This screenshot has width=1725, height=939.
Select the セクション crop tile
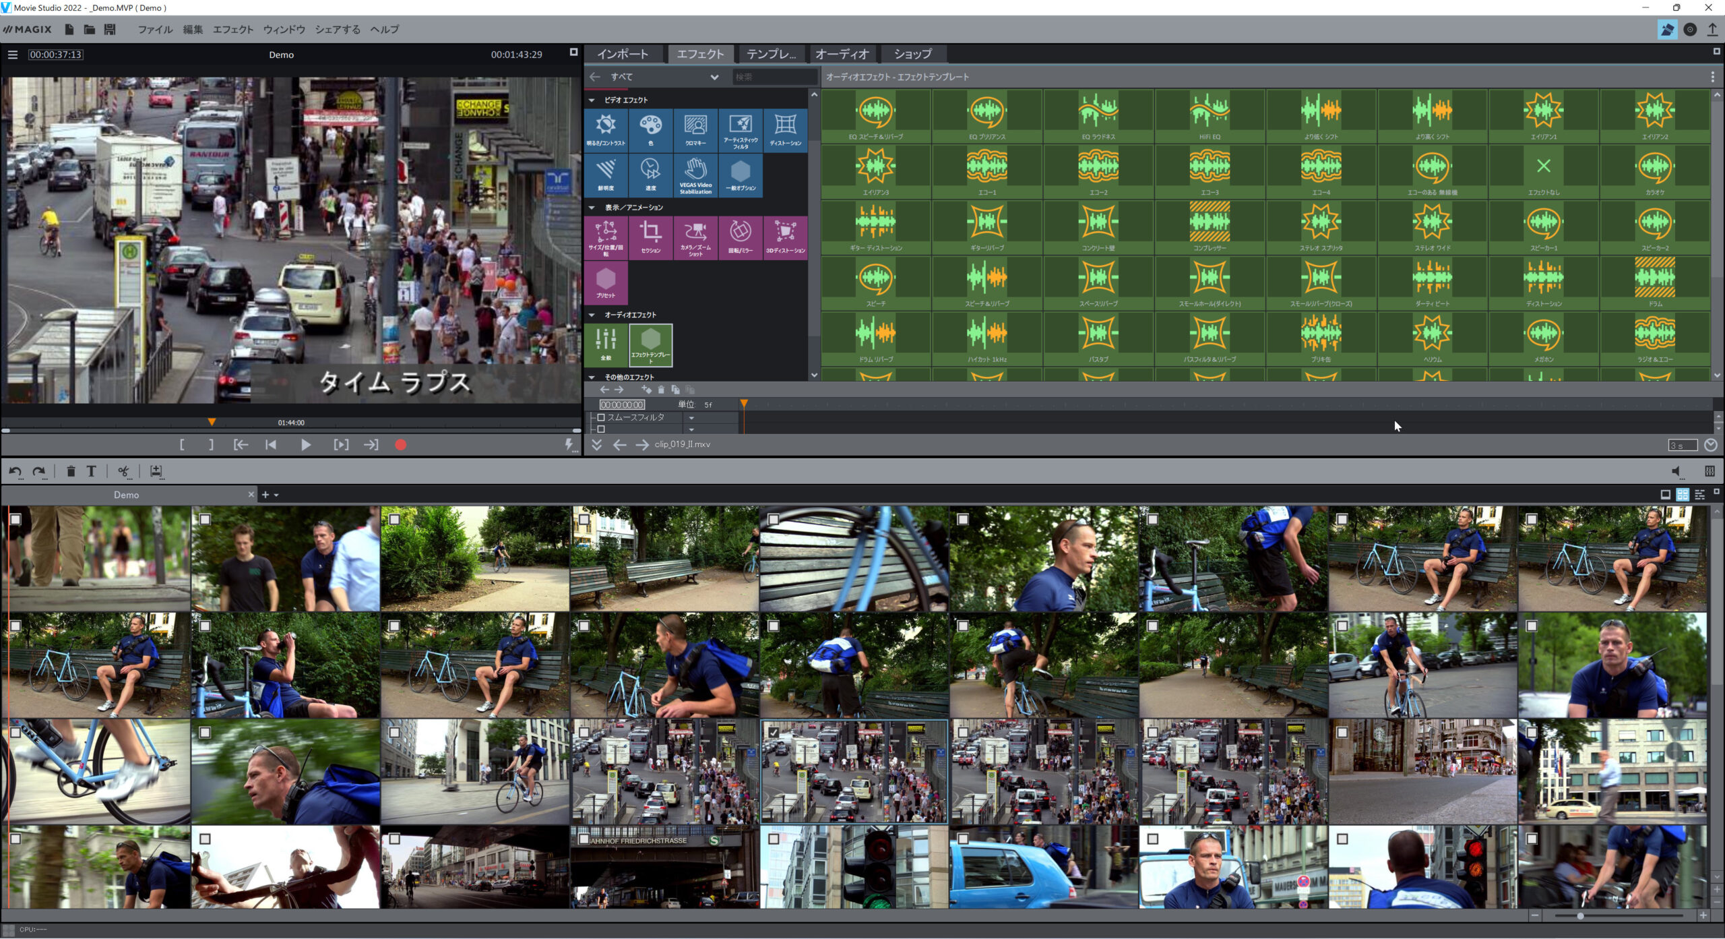(x=650, y=238)
